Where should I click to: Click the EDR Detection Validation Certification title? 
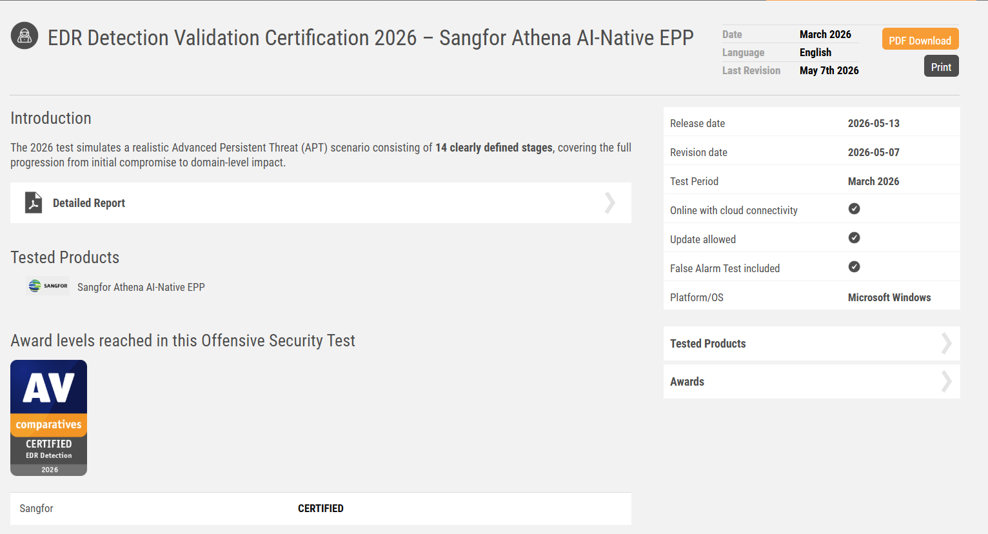371,37
